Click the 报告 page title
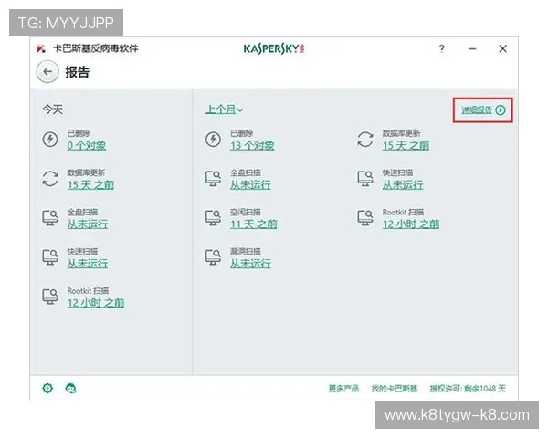The height and width of the screenshot is (438, 548). coord(78,72)
